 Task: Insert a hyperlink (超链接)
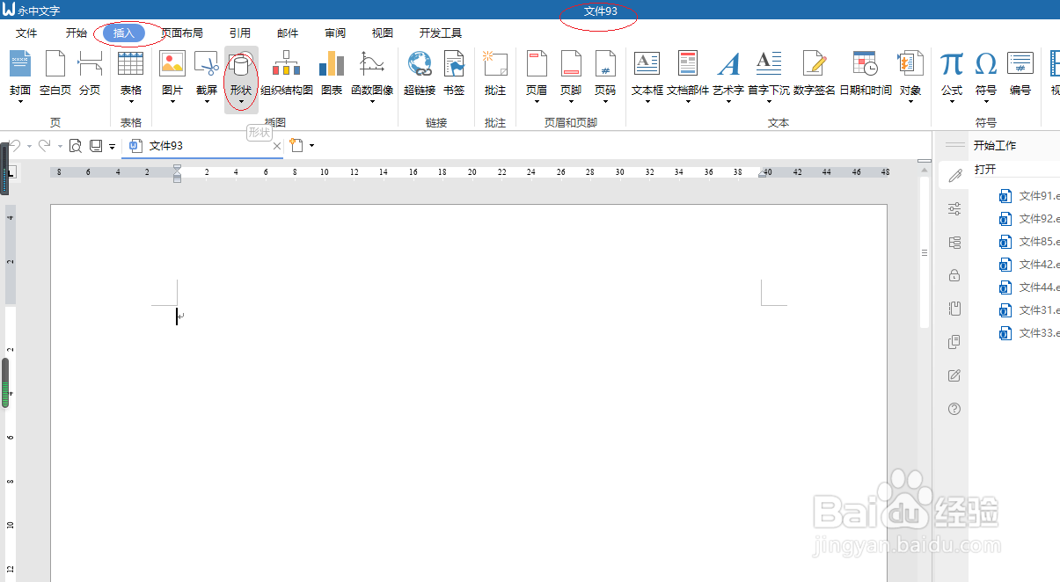420,71
